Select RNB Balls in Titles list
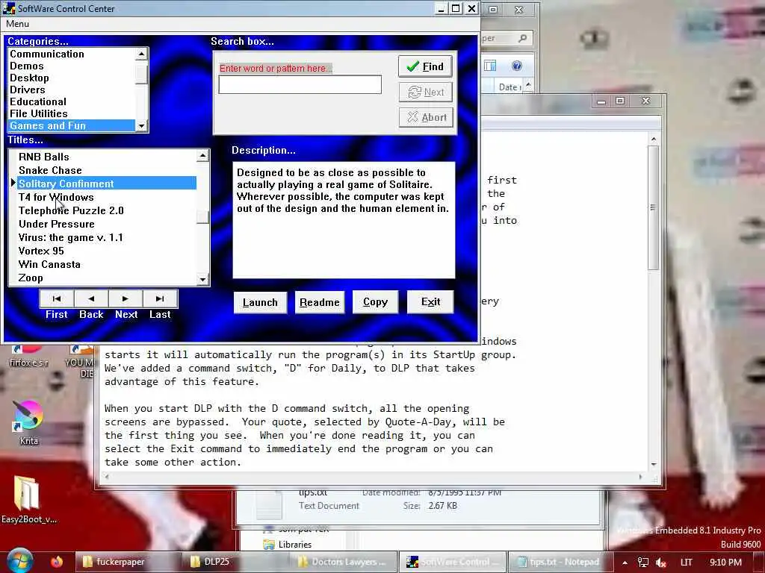 (107, 157)
